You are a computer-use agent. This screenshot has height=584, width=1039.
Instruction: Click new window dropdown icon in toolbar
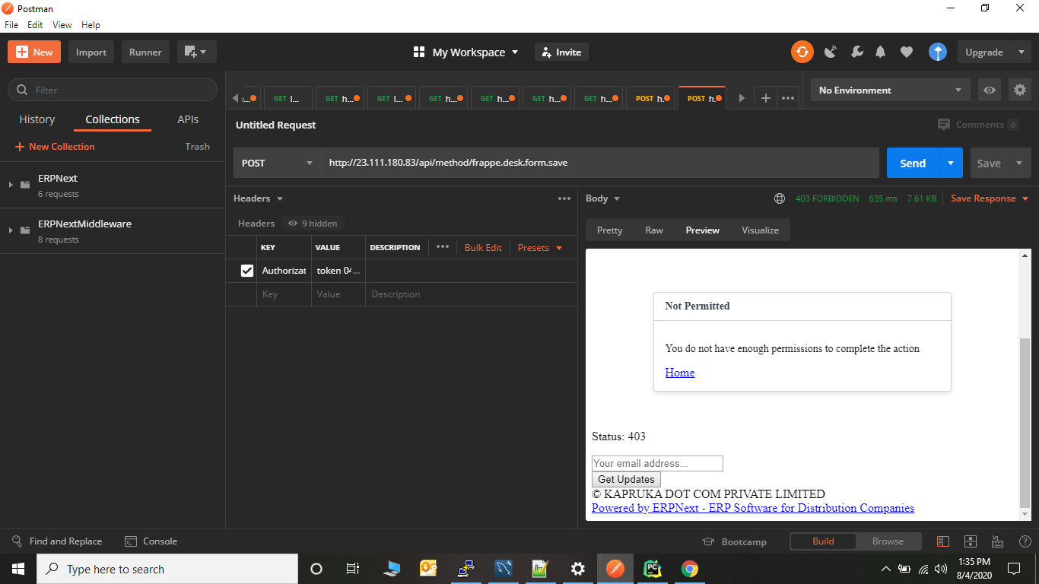click(x=197, y=52)
